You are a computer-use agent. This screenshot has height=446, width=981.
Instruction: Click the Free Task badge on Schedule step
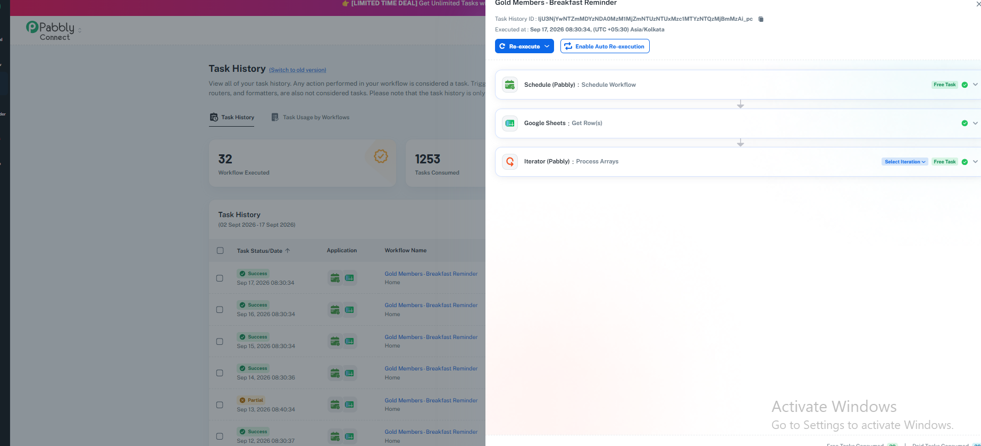pos(945,85)
